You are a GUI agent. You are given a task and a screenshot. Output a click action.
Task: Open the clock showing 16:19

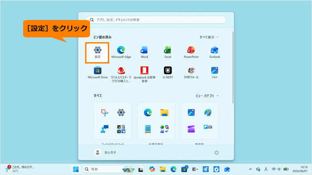click(x=300, y=169)
